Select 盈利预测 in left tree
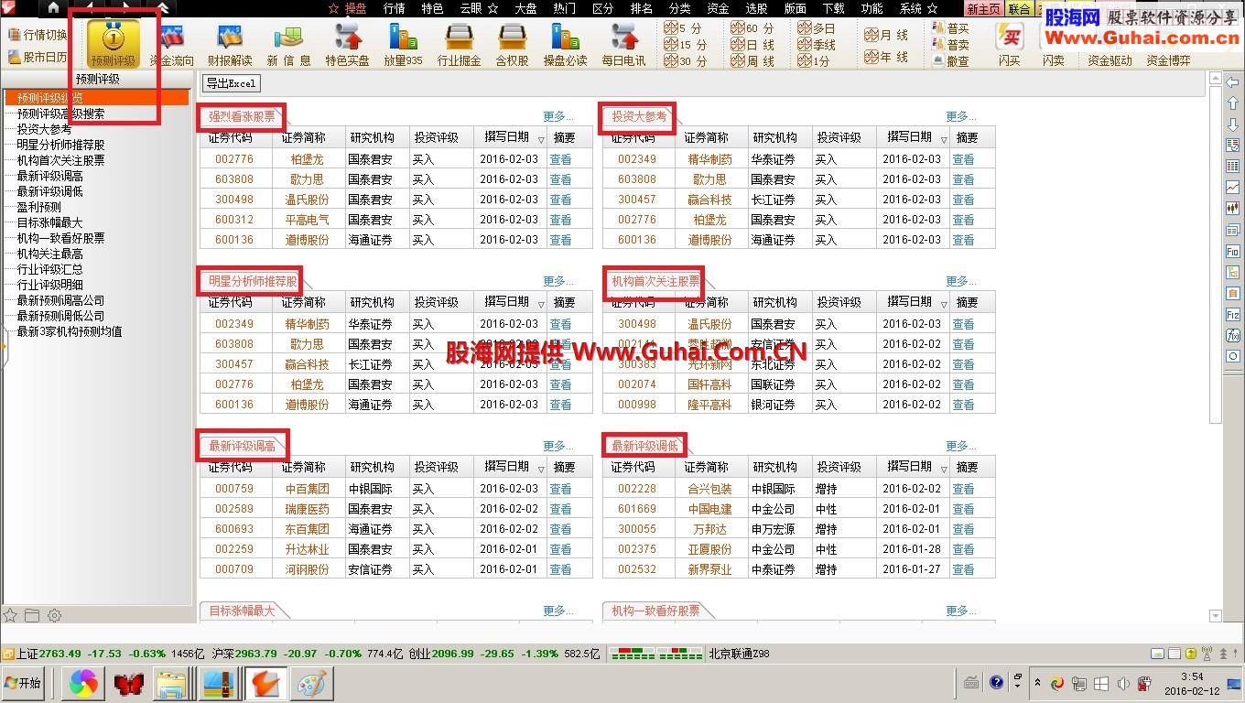1245x703 pixels. click(38, 208)
